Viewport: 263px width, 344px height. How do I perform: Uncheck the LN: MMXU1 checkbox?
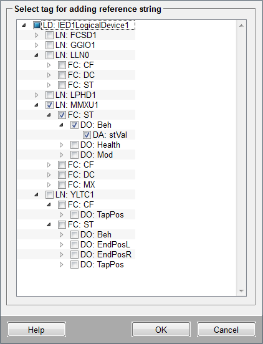[x=49, y=105]
